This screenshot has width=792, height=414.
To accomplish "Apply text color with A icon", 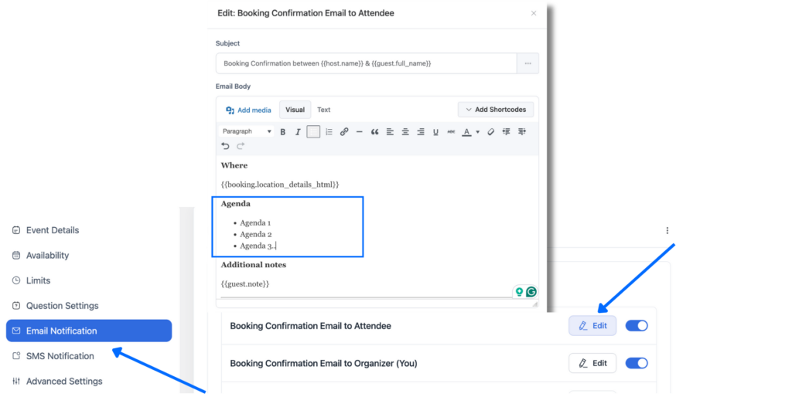I will (466, 131).
